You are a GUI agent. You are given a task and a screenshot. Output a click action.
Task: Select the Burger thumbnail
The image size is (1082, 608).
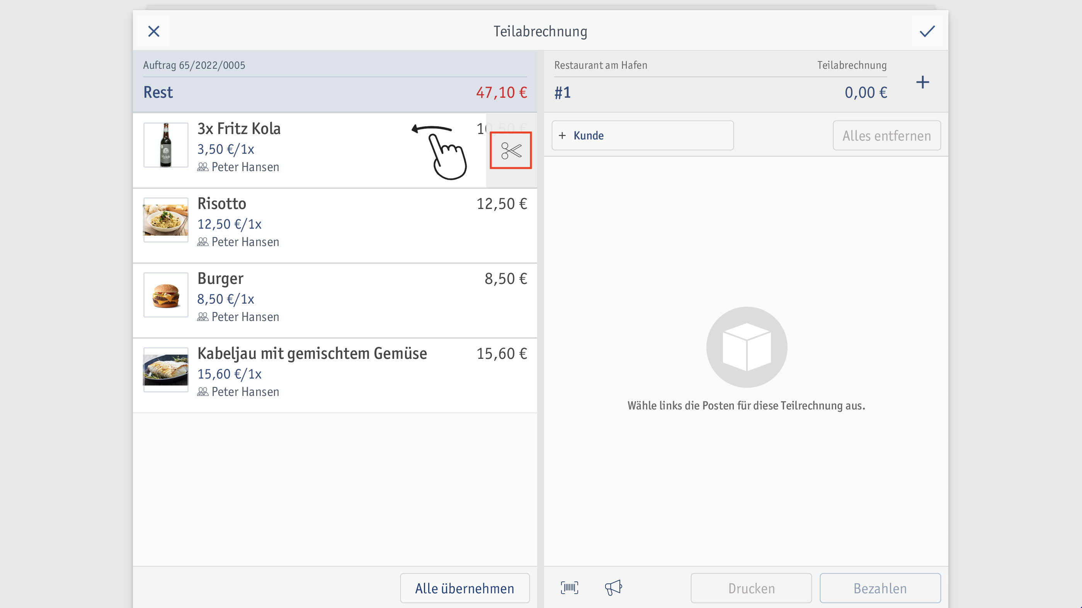(166, 295)
